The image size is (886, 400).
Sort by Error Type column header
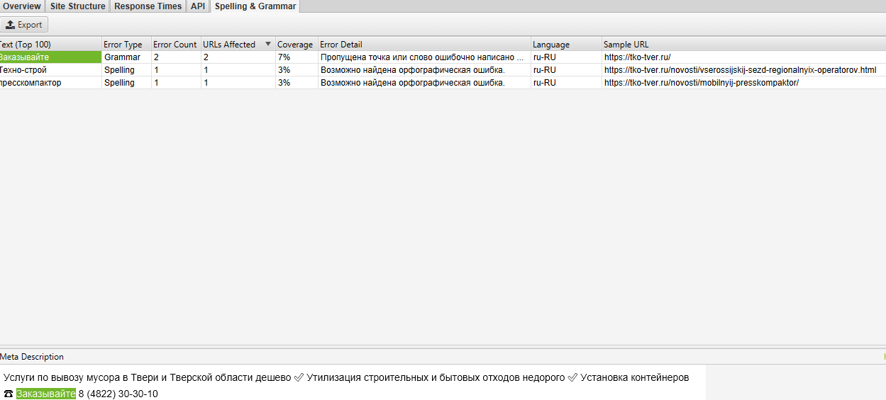pos(126,45)
